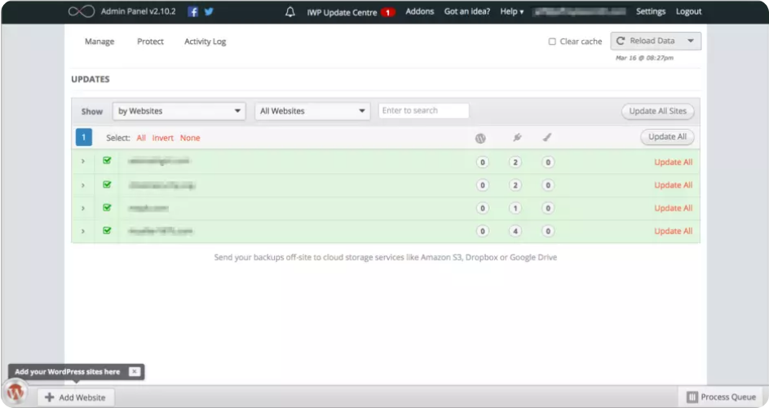Open the notification bell
This screenshot has width=769, height=408.
[x=290, y=11]
